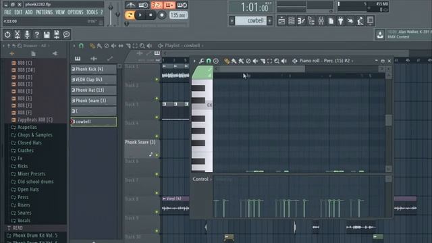
Task: Select the delete tool in Piano roll toolbar
Action: click(x=248, y=61)
